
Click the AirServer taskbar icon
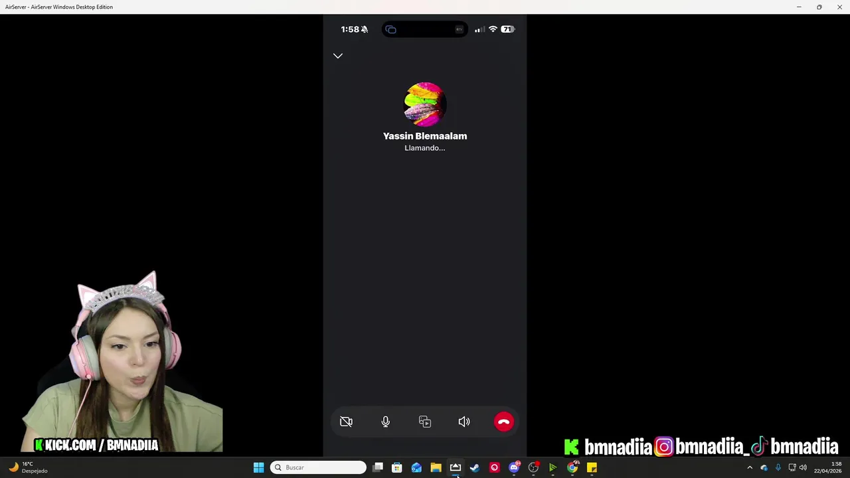(x=456, y=467)
